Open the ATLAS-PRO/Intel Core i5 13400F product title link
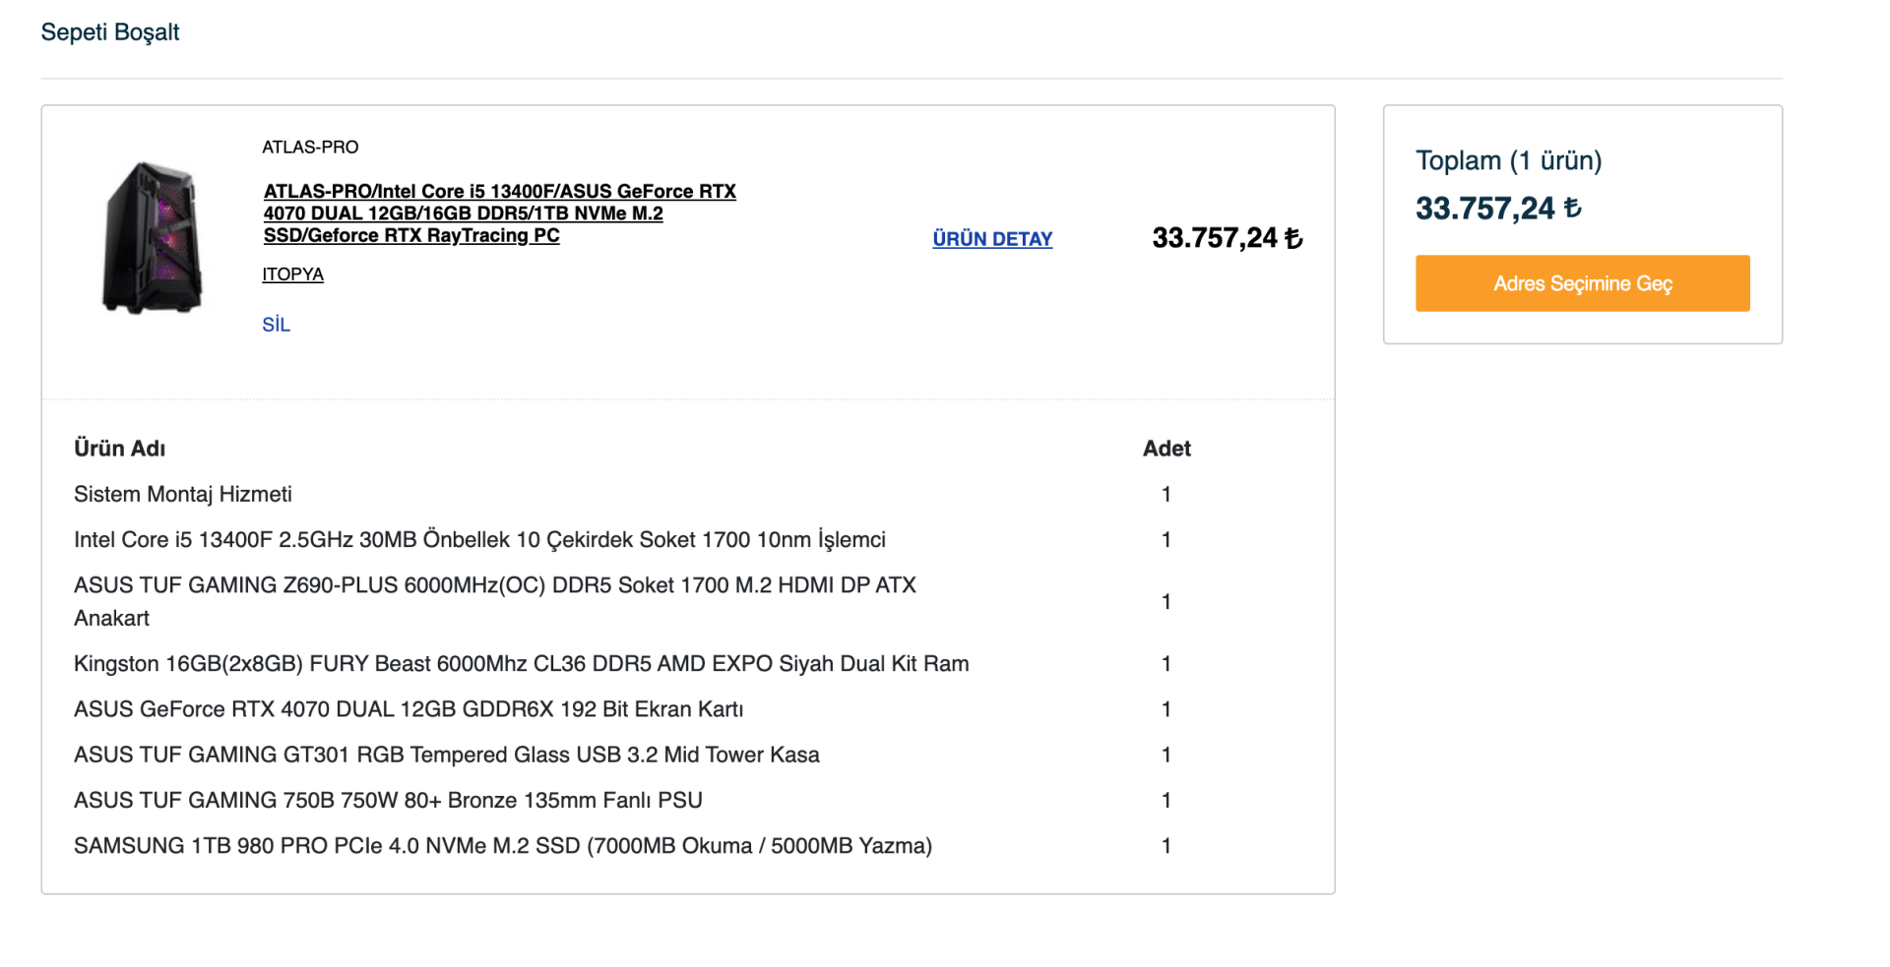Viewport: 1890px width, 967px height. pyautogui.click(x=500, y=213)
